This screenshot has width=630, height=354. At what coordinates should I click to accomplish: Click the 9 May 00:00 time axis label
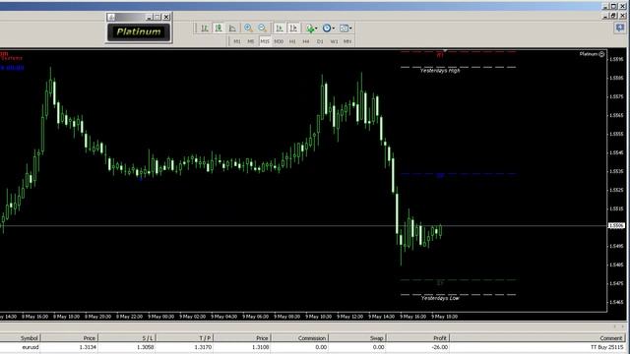pos(160,317)
